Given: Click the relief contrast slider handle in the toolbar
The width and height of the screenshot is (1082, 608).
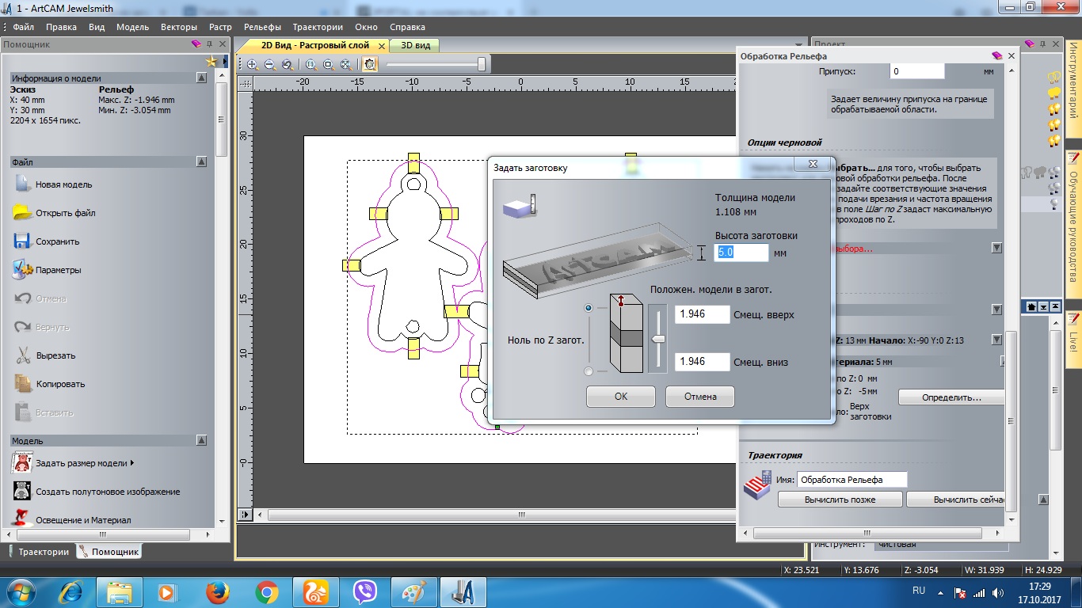Looking at the screenshot, I should pos(482,64).
